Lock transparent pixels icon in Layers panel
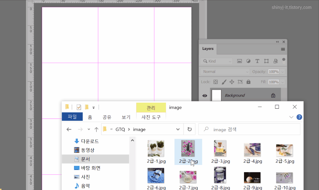 215,82
